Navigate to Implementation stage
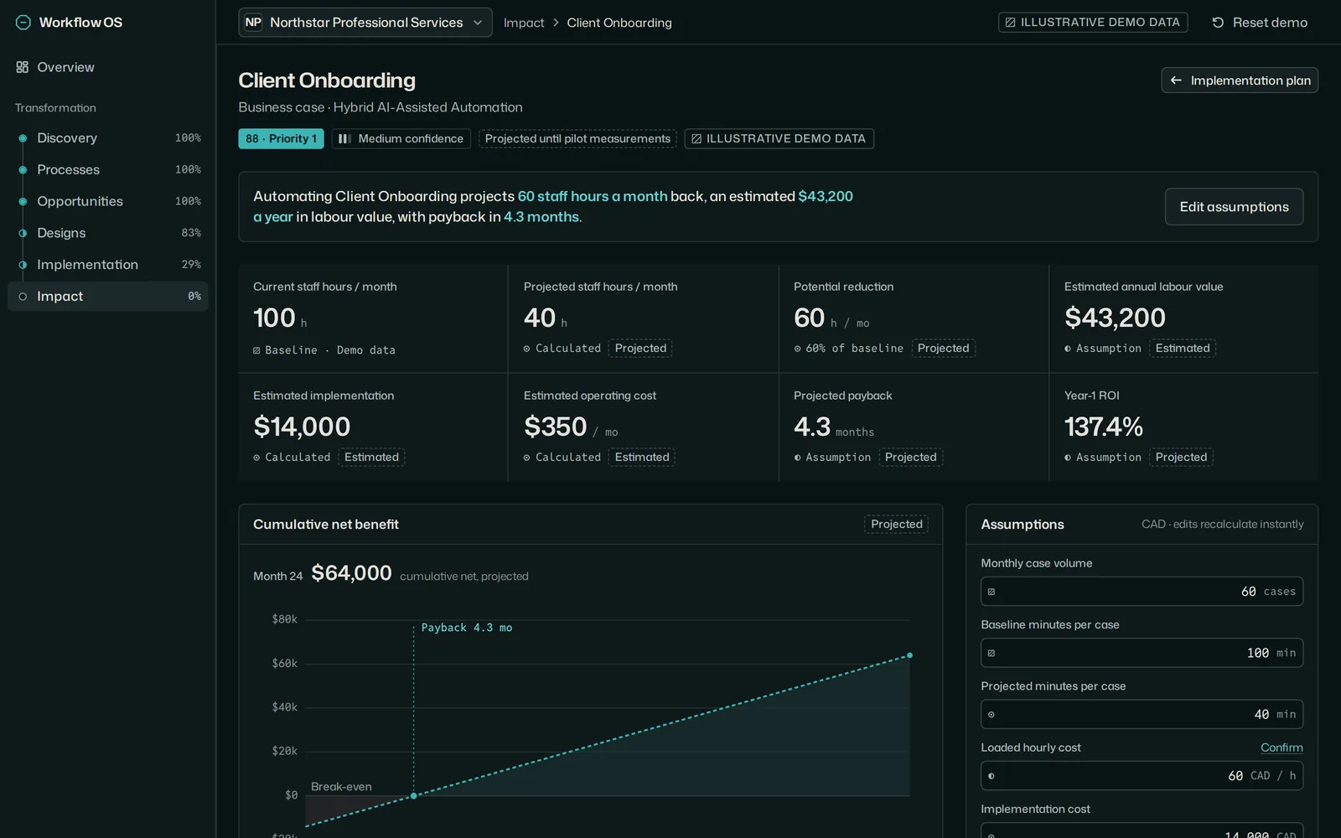The height and width of the screenshot is (838, 1341). pos(107,265)
